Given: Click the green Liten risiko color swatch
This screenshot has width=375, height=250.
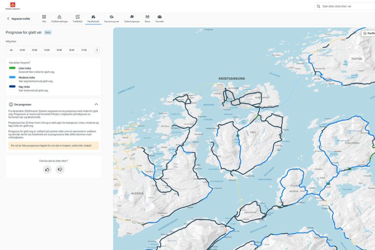Looking at the screenshot, I should pos(12,68).
